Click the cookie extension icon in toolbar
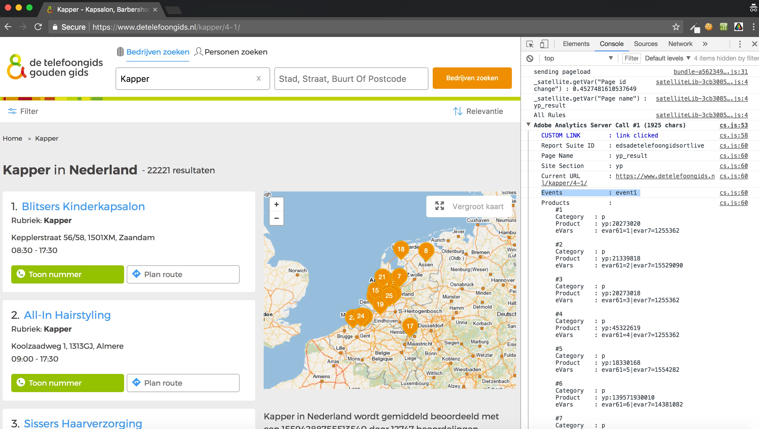Image resolution: width=759 pixels, height=429 pixels. click(708, 27)
